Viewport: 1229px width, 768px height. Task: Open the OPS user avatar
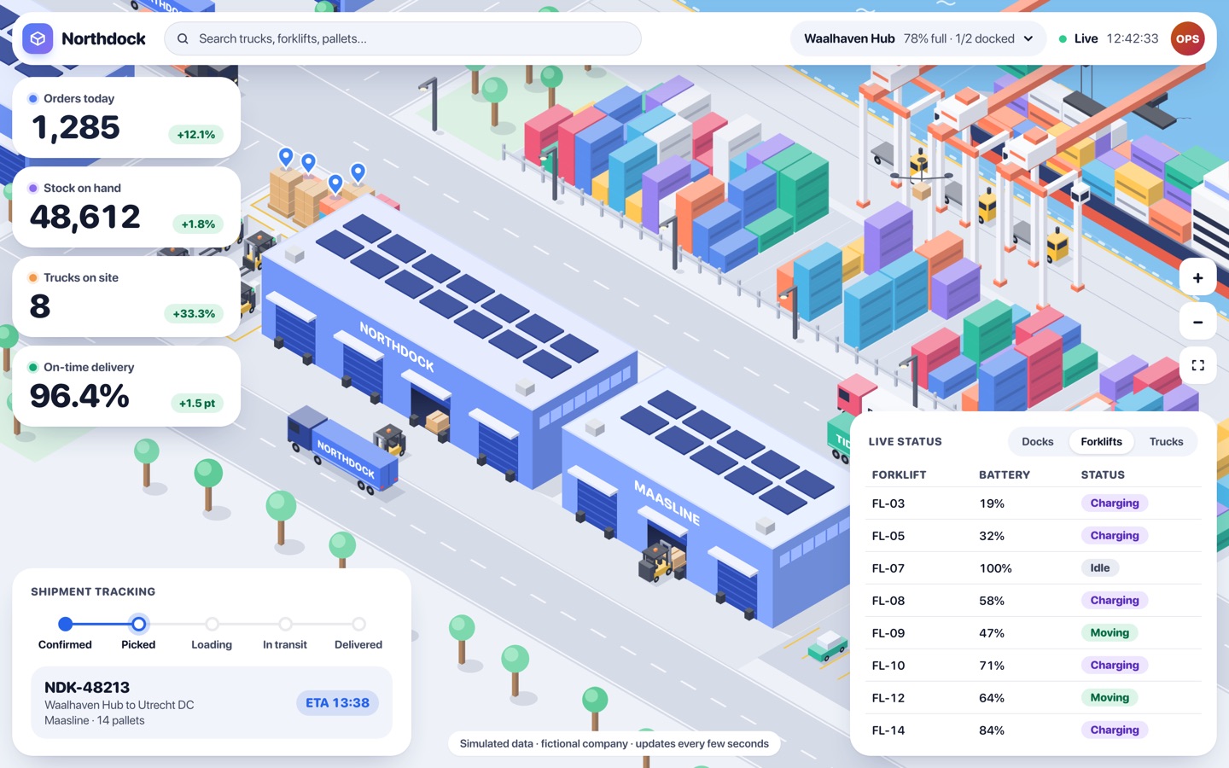[x=1187, y=38]
